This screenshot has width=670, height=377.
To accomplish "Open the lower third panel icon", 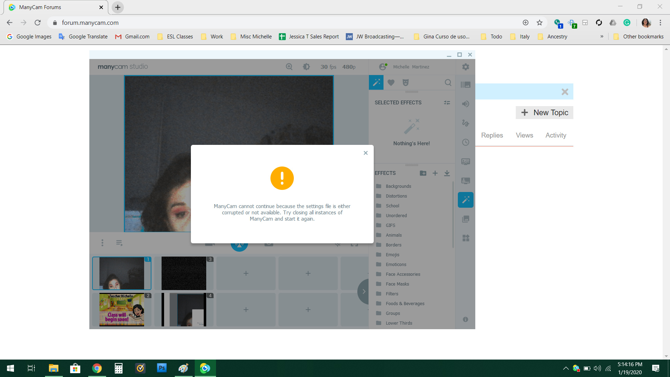I will pos(466,180).
